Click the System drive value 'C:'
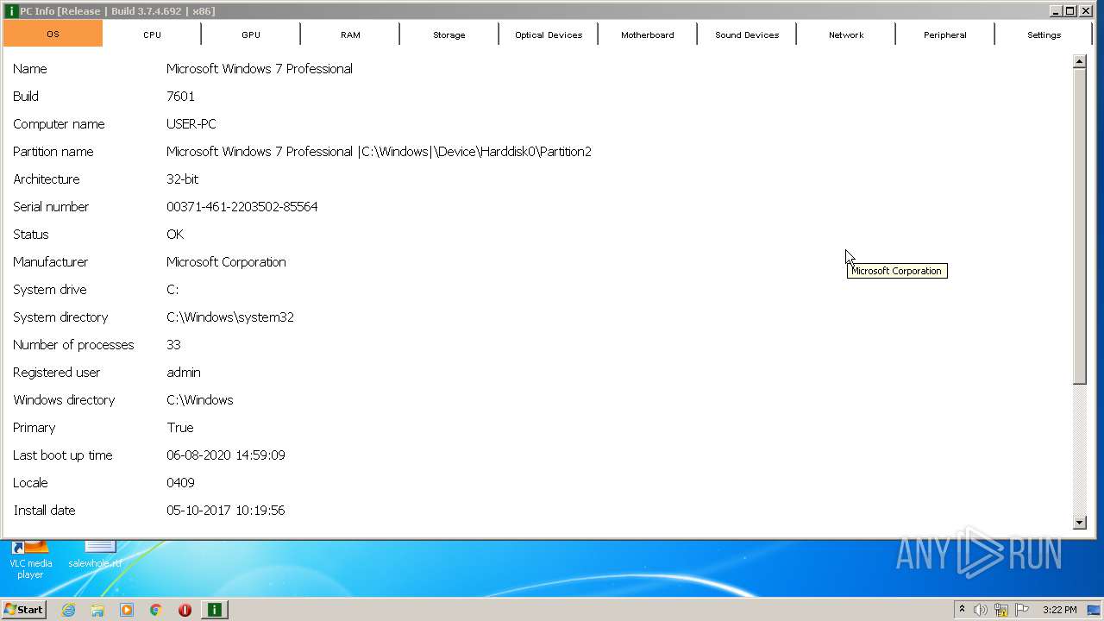 coord(172,290)
